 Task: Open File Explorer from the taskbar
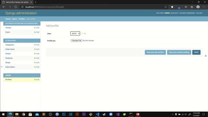17,114
